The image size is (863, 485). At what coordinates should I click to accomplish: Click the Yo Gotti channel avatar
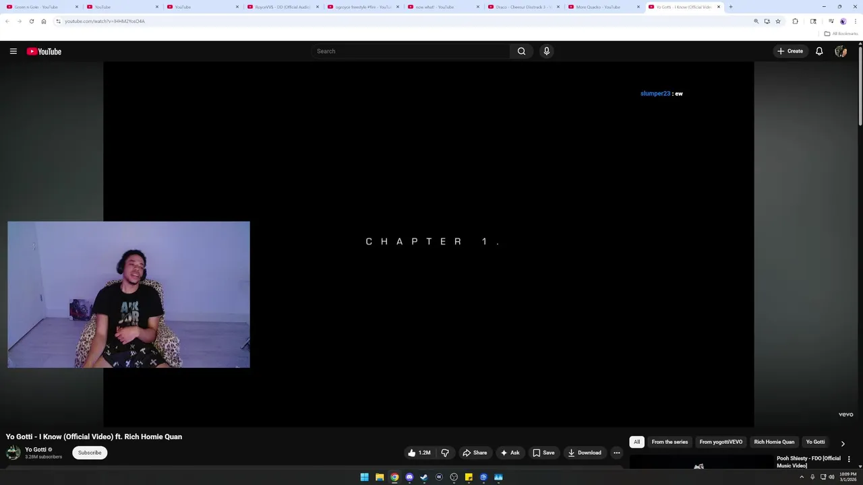point(13,453)
